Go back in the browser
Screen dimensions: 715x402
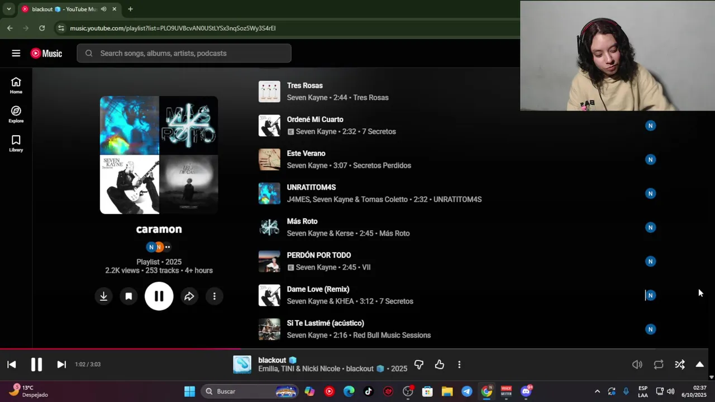pos(9,28)
